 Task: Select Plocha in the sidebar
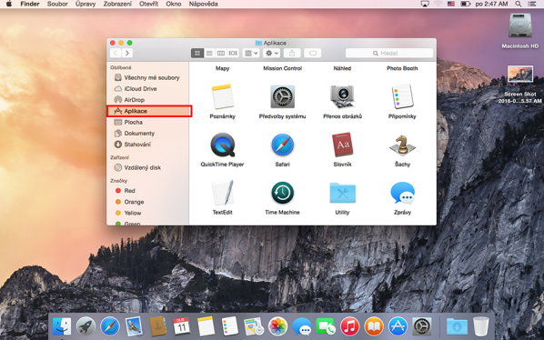[x=147, y=122]
